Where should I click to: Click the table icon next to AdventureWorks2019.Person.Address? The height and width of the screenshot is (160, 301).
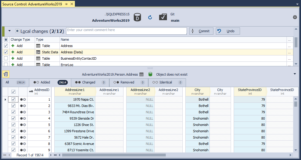coord(142,74)
